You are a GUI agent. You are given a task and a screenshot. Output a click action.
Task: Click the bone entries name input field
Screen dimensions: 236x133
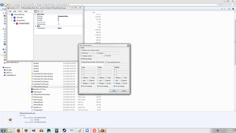(92, 64)
